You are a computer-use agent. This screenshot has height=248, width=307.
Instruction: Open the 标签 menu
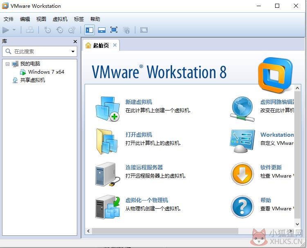[x=79, y=19]
